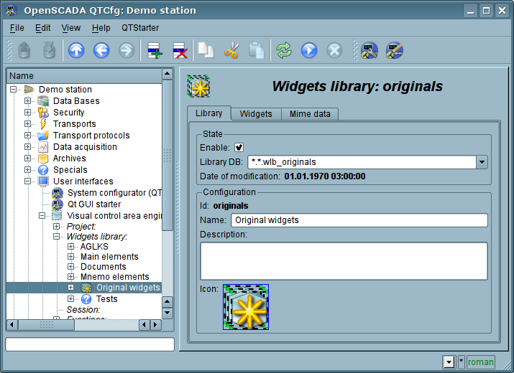Screen dimensions: 514x373
Task: Click the blue play start icon
Action: (x=309, y=50)
